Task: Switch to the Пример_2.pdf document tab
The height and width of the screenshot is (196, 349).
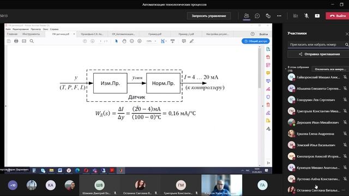Action: click(x=186, y=34)
